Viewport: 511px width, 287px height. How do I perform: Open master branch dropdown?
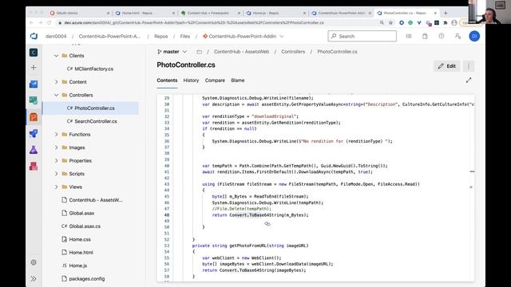[x=172, y=52]
